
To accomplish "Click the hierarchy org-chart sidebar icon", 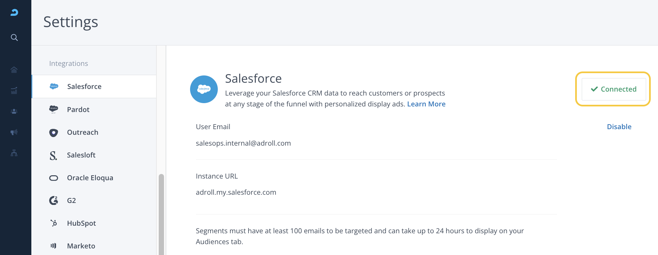I will click(14, 153).
